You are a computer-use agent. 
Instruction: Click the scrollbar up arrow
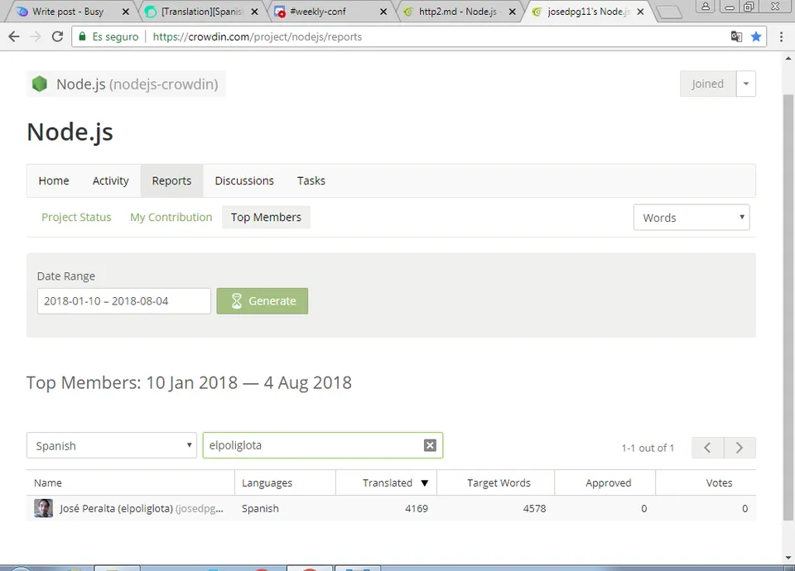[x=788, y=58]
